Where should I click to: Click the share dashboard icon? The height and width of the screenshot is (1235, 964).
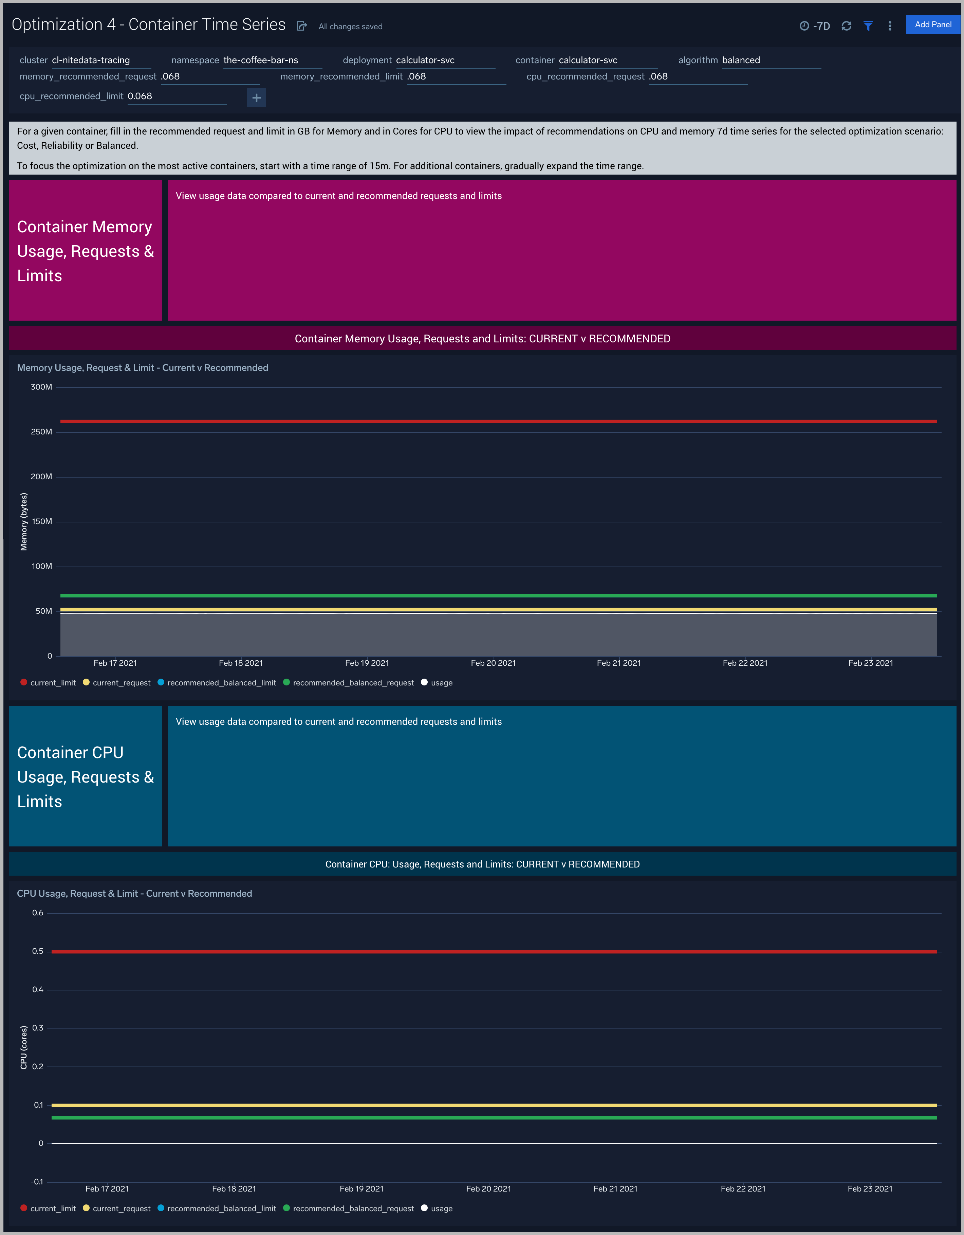[x=302, y=26]
